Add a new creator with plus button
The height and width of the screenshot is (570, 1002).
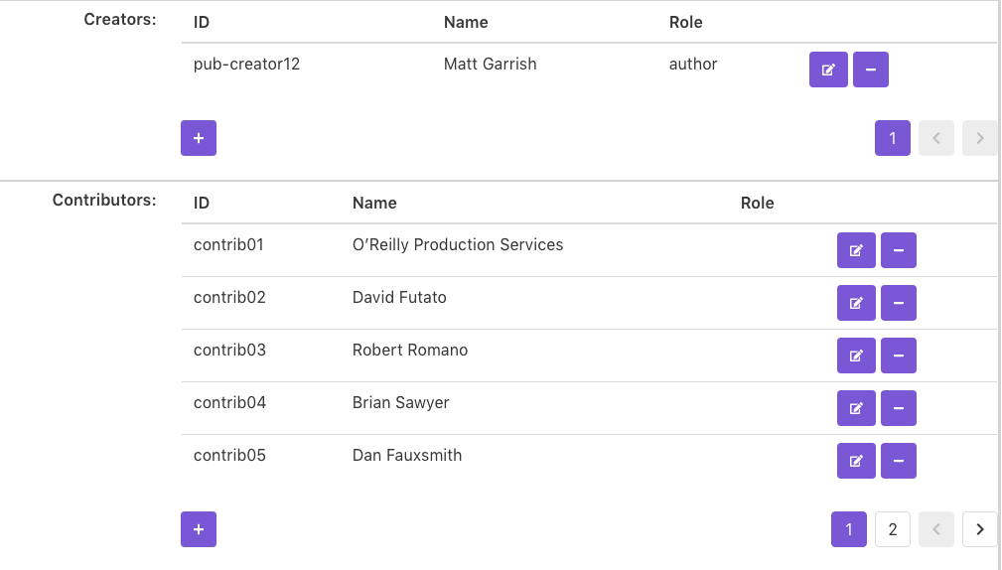199,138
